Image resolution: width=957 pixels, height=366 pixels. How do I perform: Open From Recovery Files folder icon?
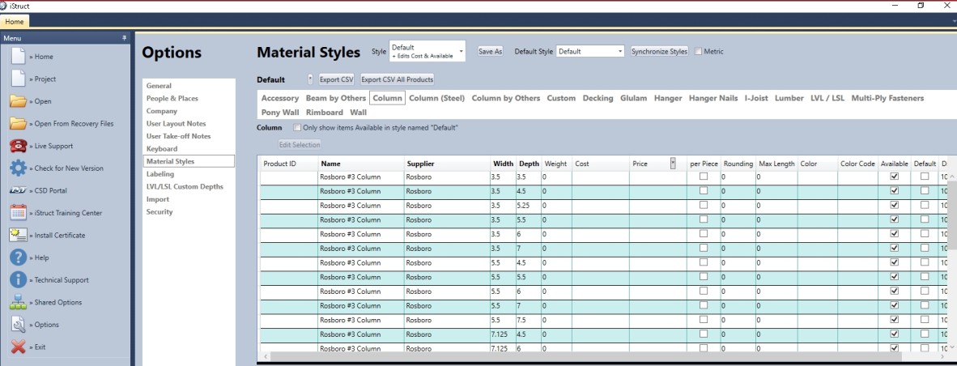tap(18, 124)
